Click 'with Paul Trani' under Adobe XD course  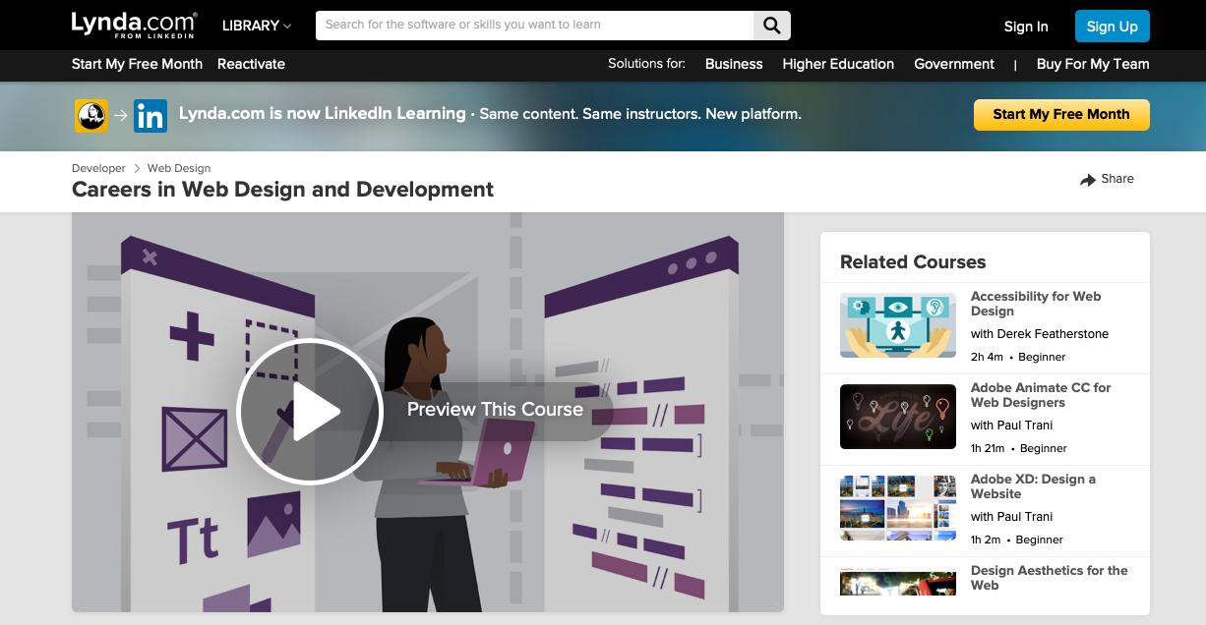[1011, 517]
